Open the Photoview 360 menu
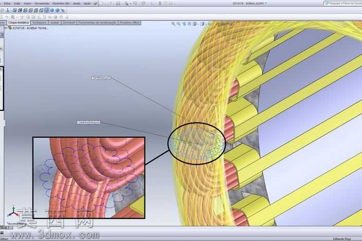 [61, 4]
